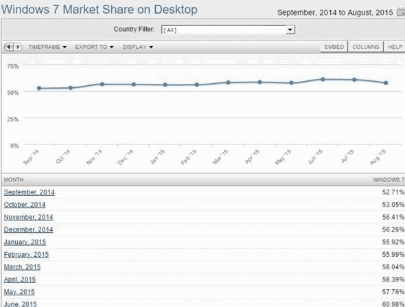Screen dimensions: 405x307
Task: Select the 52.71% value cell
Action: click(393, 192)
